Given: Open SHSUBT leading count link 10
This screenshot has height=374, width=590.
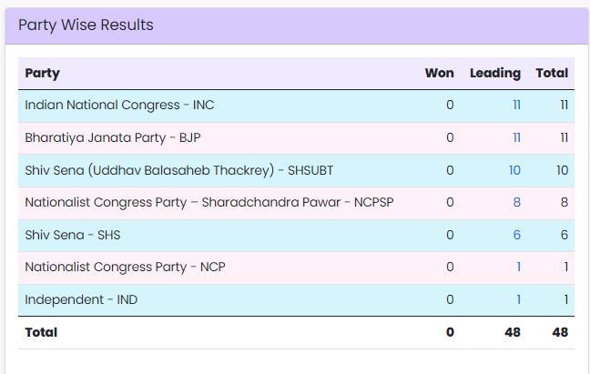Looking at the screenshot, I should (x=514, y=170).
